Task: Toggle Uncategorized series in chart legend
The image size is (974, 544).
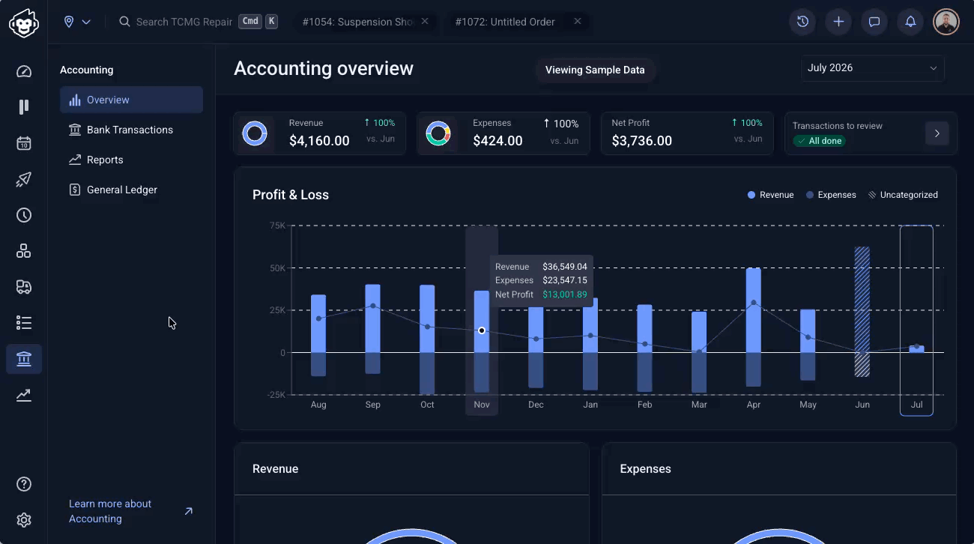Action: coord(903,195)
